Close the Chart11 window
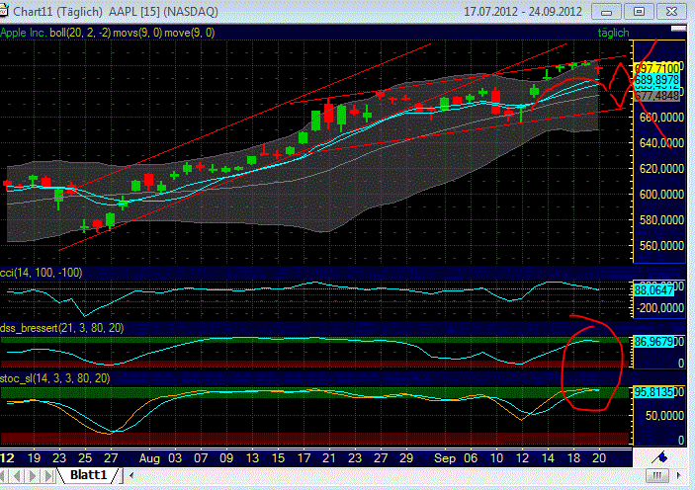The width and height of the screenshot is (695, 490). point(671,12)
